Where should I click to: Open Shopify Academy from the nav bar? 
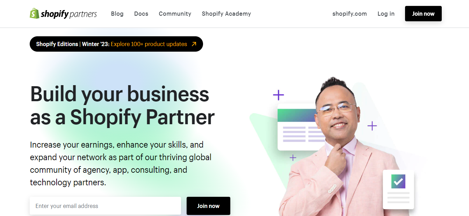(226, 14)
